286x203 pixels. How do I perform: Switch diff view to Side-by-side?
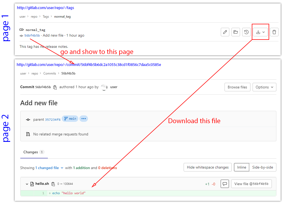(262, 167)
